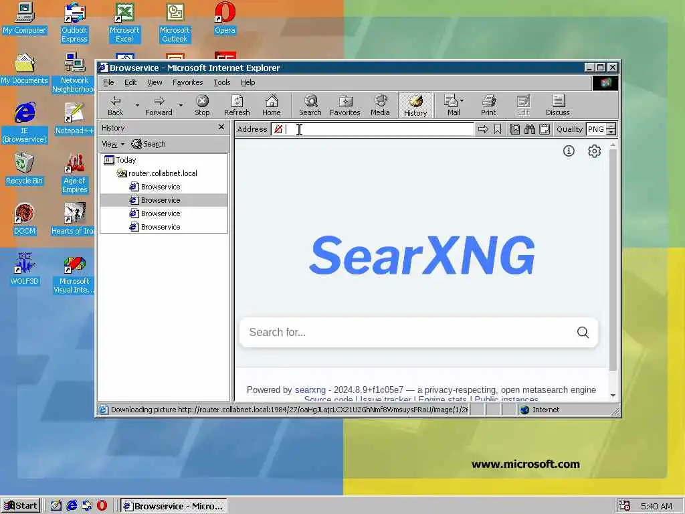Click Browservice taskbar window button
Viewport: 685px width, 514px height.
click(x=173, y=506)
